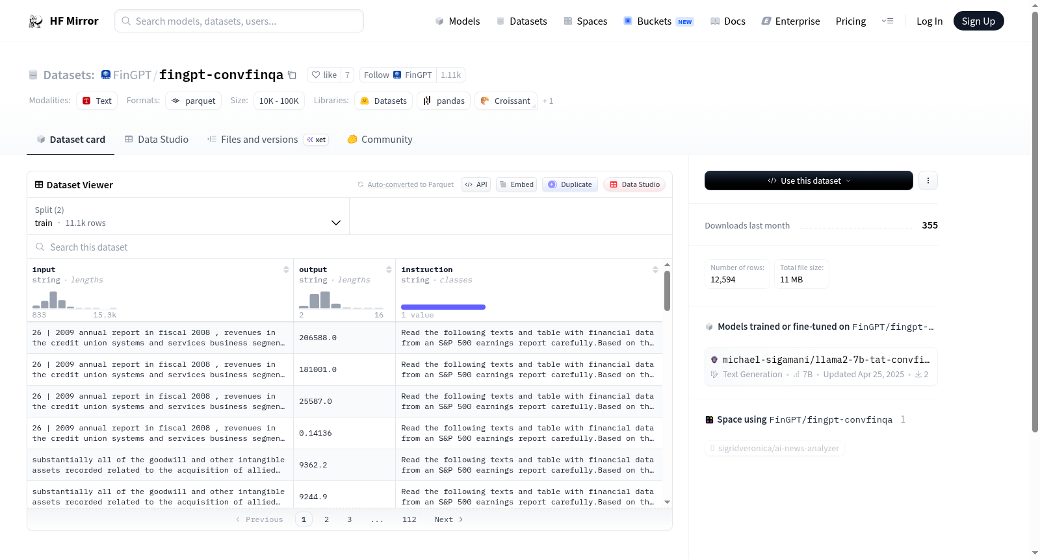Viewport: 1040px width, 559px height.
Task: Click the Log In link
Action: tap(929, 21)
